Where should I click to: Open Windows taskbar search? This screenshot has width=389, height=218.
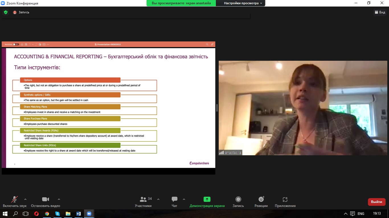click(x=16, y=214)
